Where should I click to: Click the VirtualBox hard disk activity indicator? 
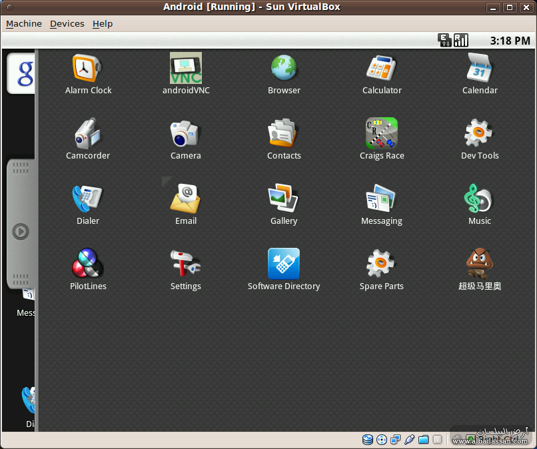(368, 440)
